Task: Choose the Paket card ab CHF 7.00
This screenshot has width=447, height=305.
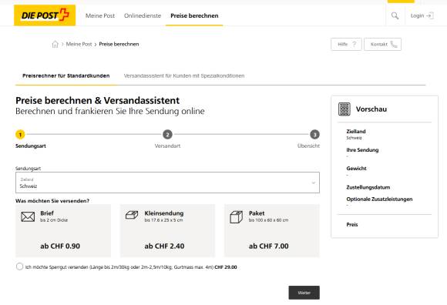Action: 272,230
